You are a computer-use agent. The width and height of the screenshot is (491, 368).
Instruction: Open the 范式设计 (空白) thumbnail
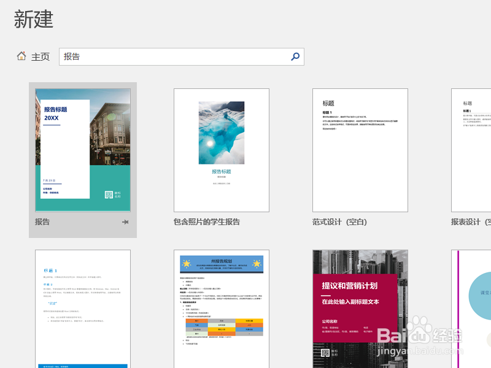pyautogui.click(x=360, y=150)
